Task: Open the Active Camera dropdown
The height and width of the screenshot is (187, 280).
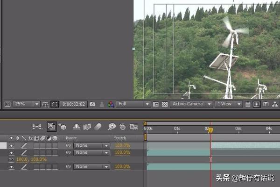Action: pyautogui.click(x=191, y=104)
